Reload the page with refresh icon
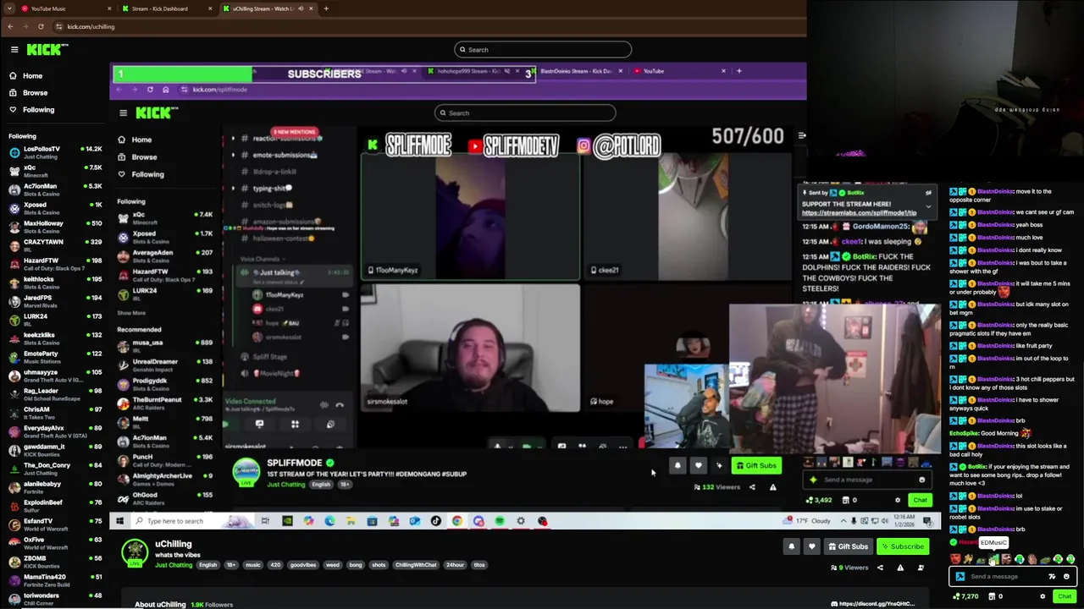Viewport: 1084px width, 609px height. coord(41,26)
